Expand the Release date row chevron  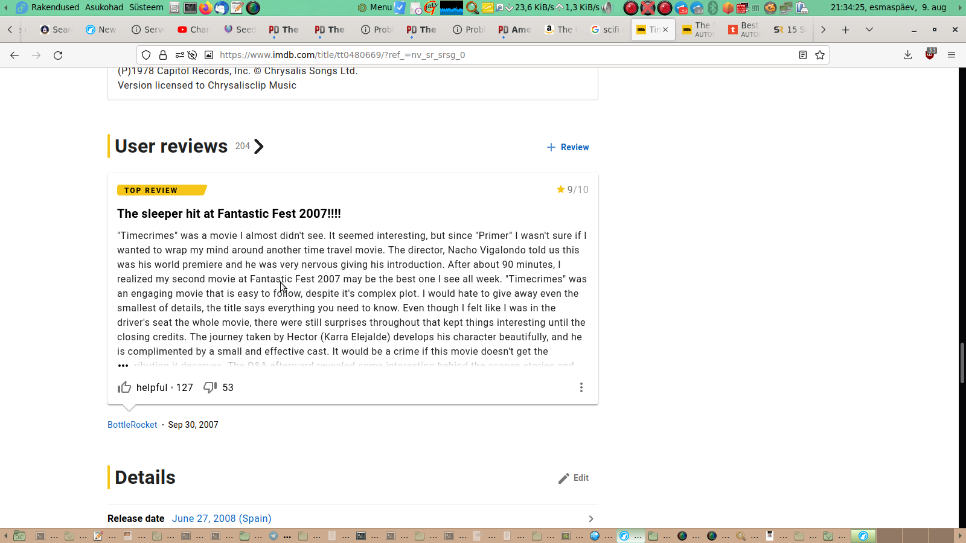(x=591, y=519)
